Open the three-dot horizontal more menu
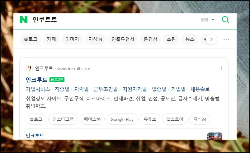Viewport: 250px width, 153px height. click(226, 39)
